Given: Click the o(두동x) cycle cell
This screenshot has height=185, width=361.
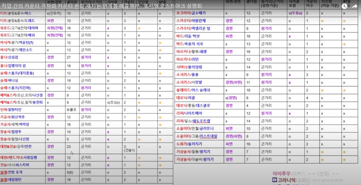Looking at the screenshot, I should tap(296, 14).
